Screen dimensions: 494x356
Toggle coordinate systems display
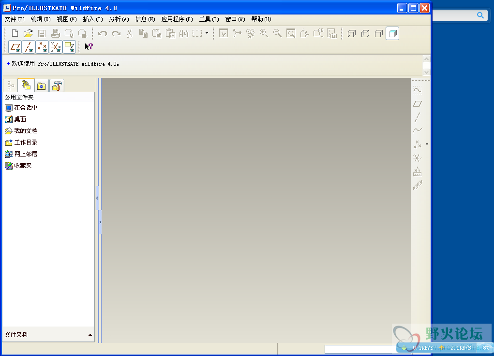click(x=56, y=47)
